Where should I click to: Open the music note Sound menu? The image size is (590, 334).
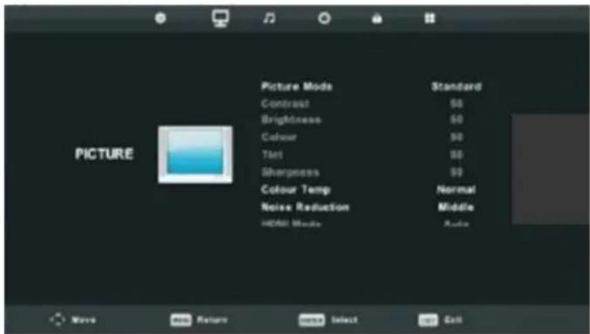269,18
